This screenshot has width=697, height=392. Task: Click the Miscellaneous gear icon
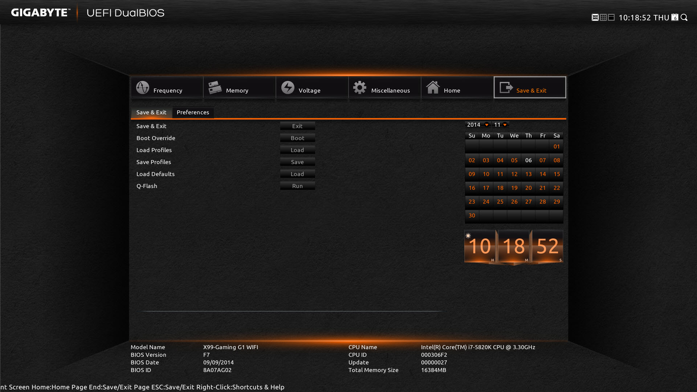(x=360, y=87)
